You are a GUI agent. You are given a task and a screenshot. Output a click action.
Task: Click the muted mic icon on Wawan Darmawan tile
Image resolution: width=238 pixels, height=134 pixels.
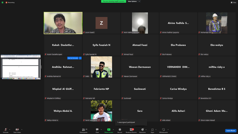[122, 76]
